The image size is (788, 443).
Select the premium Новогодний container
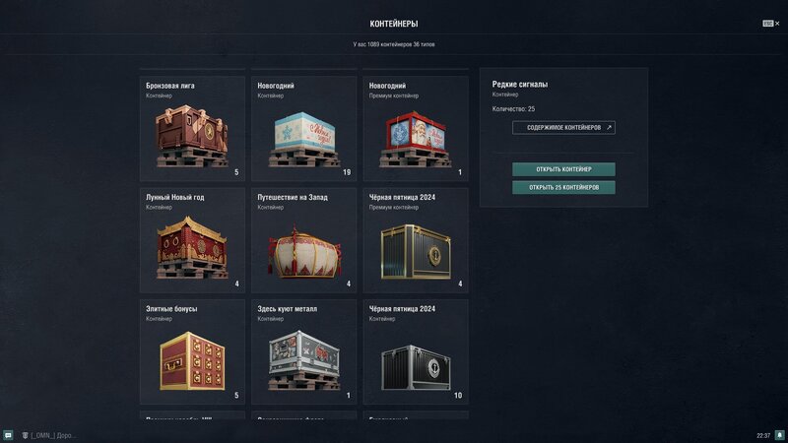pos(416,129)
